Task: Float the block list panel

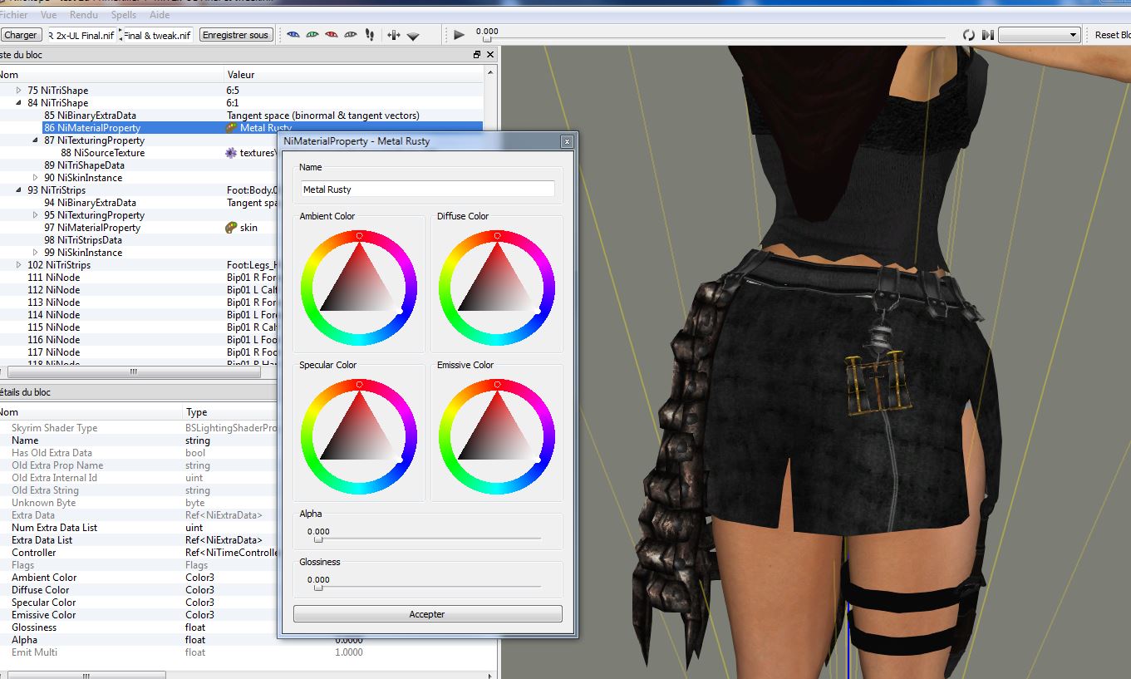Action: pos(477,55)
